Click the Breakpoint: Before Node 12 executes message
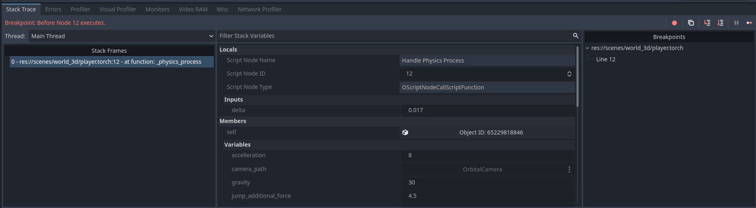The width and height of the screenshot is (756, 208). click(x=55, y=23)
